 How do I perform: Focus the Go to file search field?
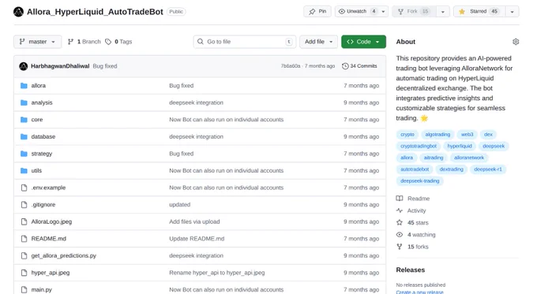(245, 42)
